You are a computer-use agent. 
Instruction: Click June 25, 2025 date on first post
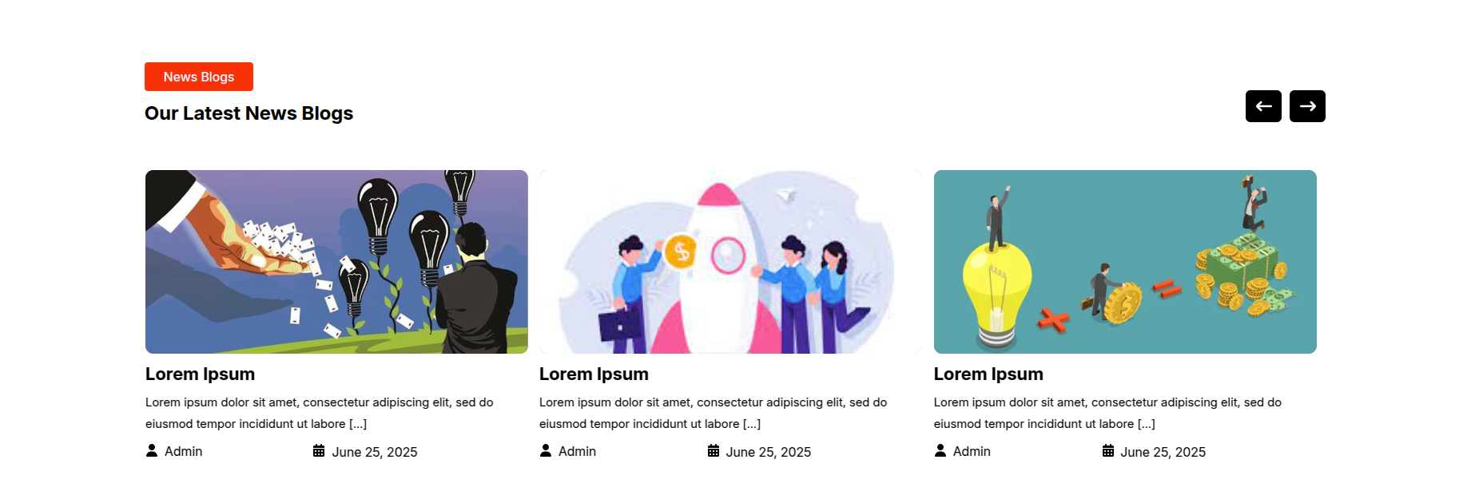(x=375, y=452)
